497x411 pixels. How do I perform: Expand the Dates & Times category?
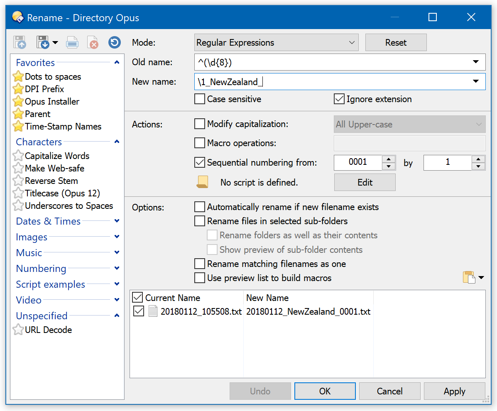click(117, 220)
